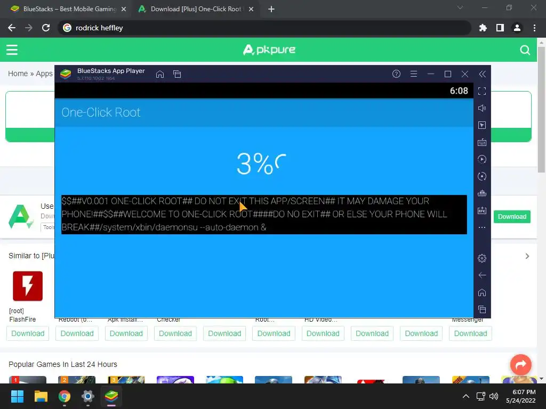
Task: Toggle Chrome side panel icon
Action: [x=500, y=28]
